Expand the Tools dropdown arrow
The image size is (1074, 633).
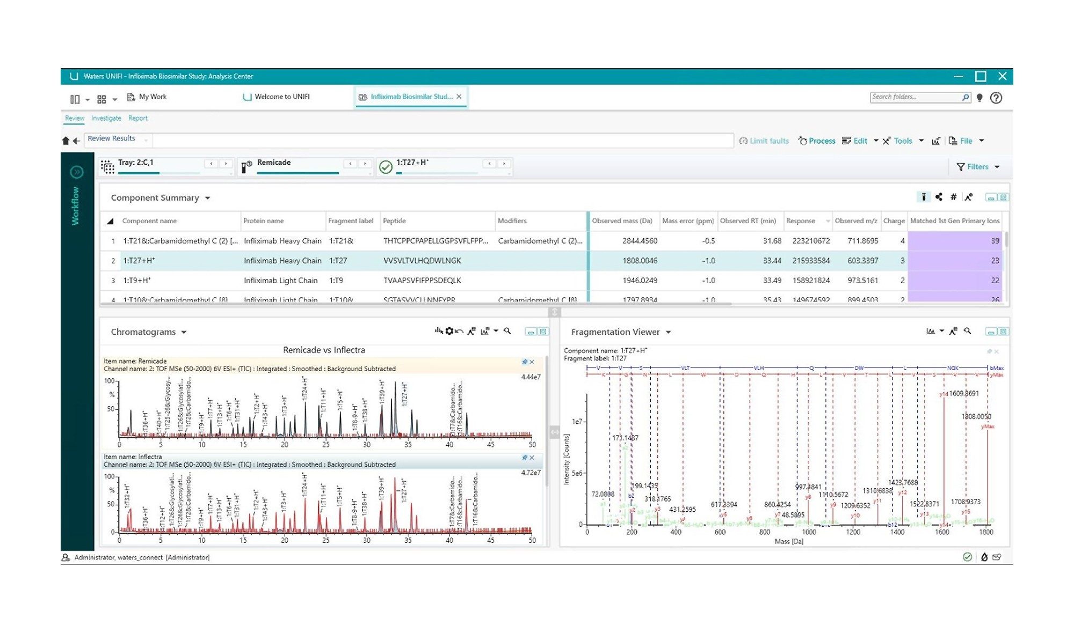[x=921, y=141]
